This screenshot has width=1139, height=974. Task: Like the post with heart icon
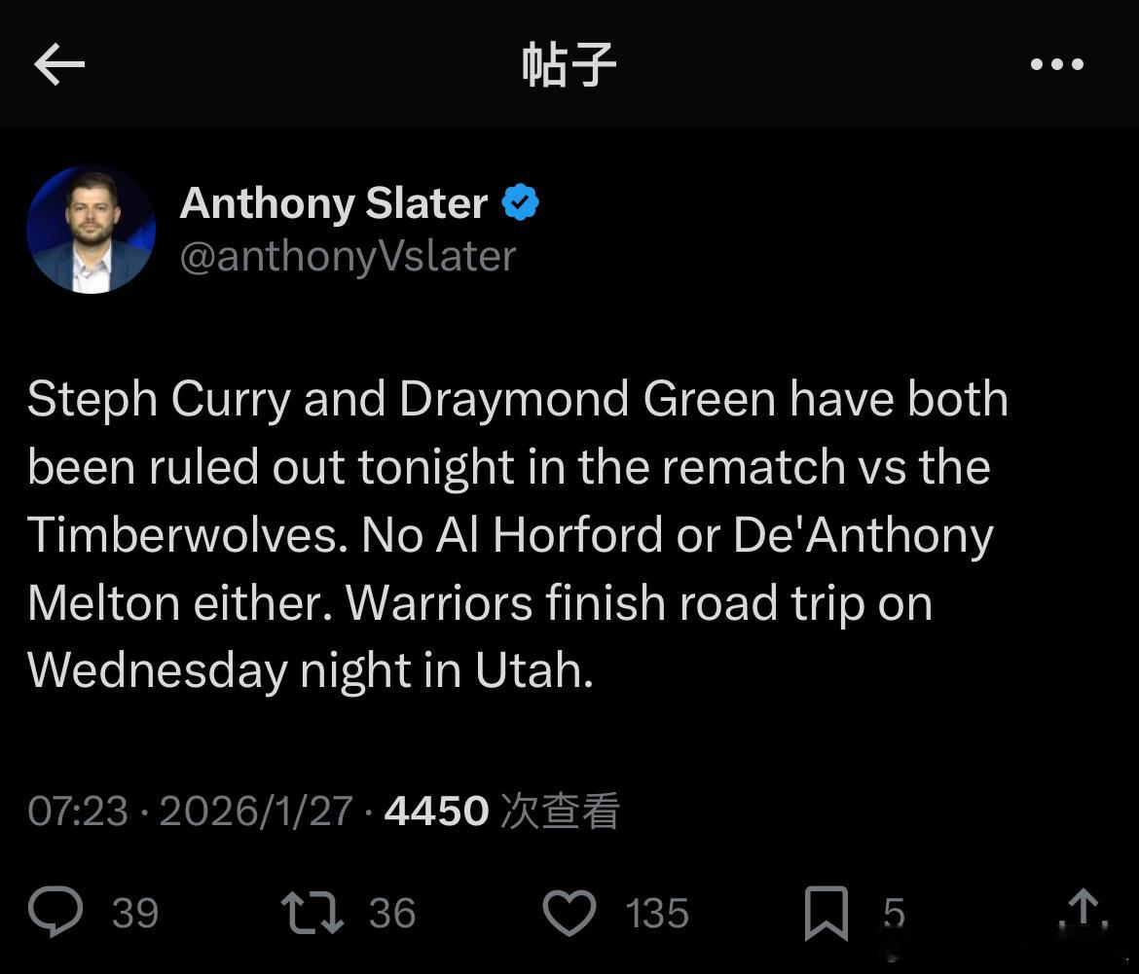(569, 914)
